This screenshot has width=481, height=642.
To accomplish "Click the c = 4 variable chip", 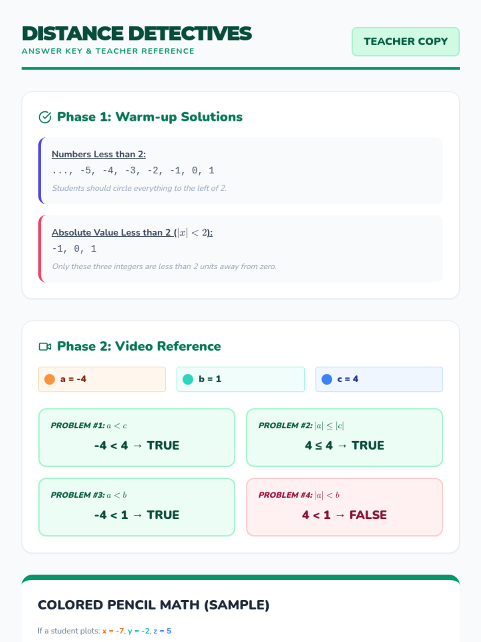I will coord(379,379).
